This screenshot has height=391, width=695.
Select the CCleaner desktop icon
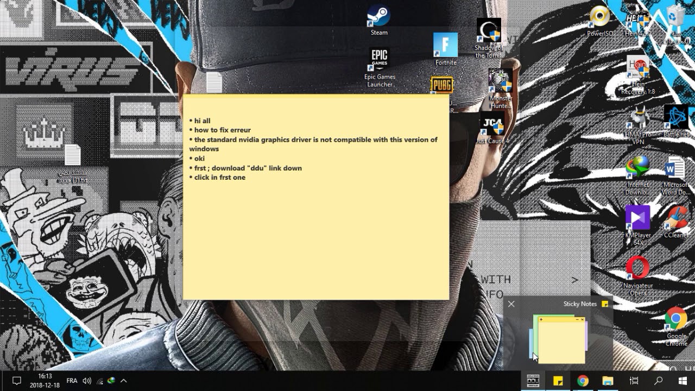point(676,222)
